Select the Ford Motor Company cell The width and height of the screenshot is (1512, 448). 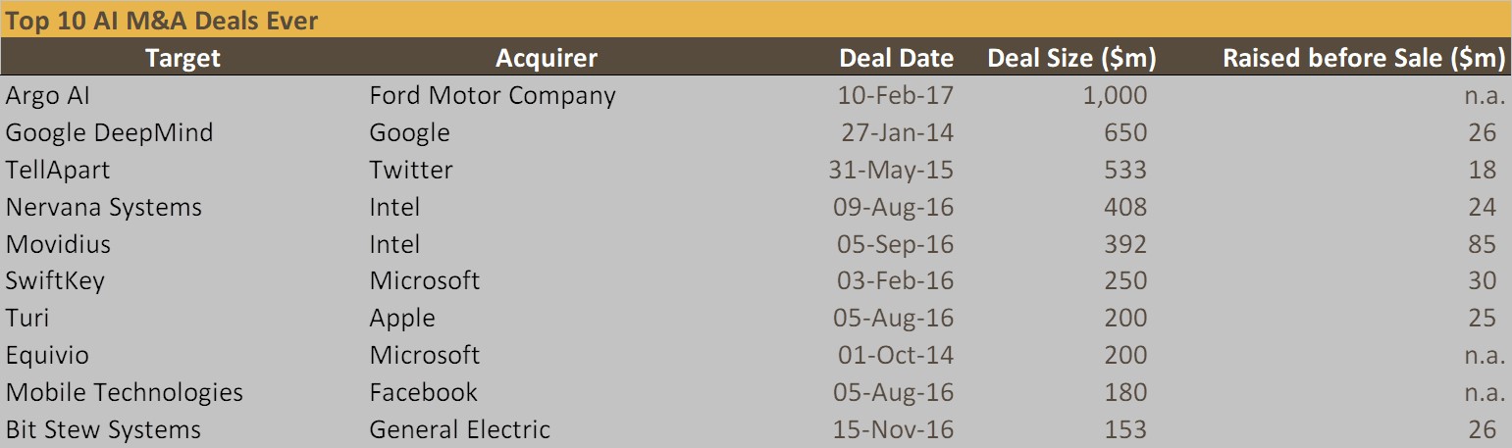point(493,95)
